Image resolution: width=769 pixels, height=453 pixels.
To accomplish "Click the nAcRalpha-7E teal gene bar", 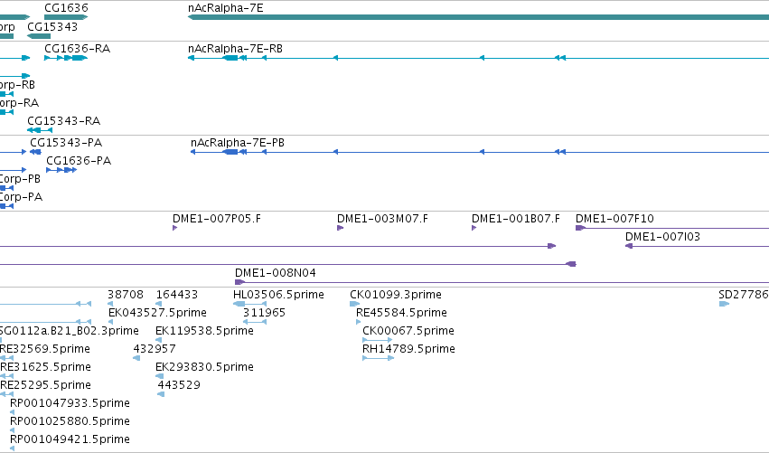I will [478, 17].
